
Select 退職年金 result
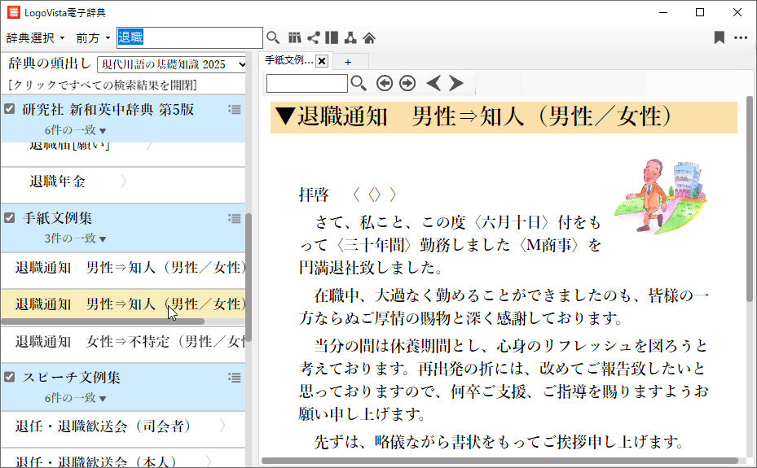click(123, 182)
